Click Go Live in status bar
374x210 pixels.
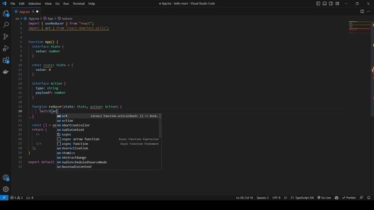pos(324,198)
